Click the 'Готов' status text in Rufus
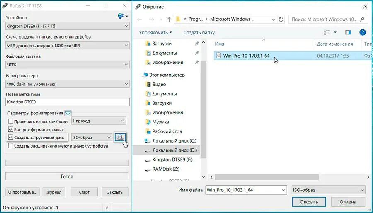The image size is (373, 213). [67, 177]
